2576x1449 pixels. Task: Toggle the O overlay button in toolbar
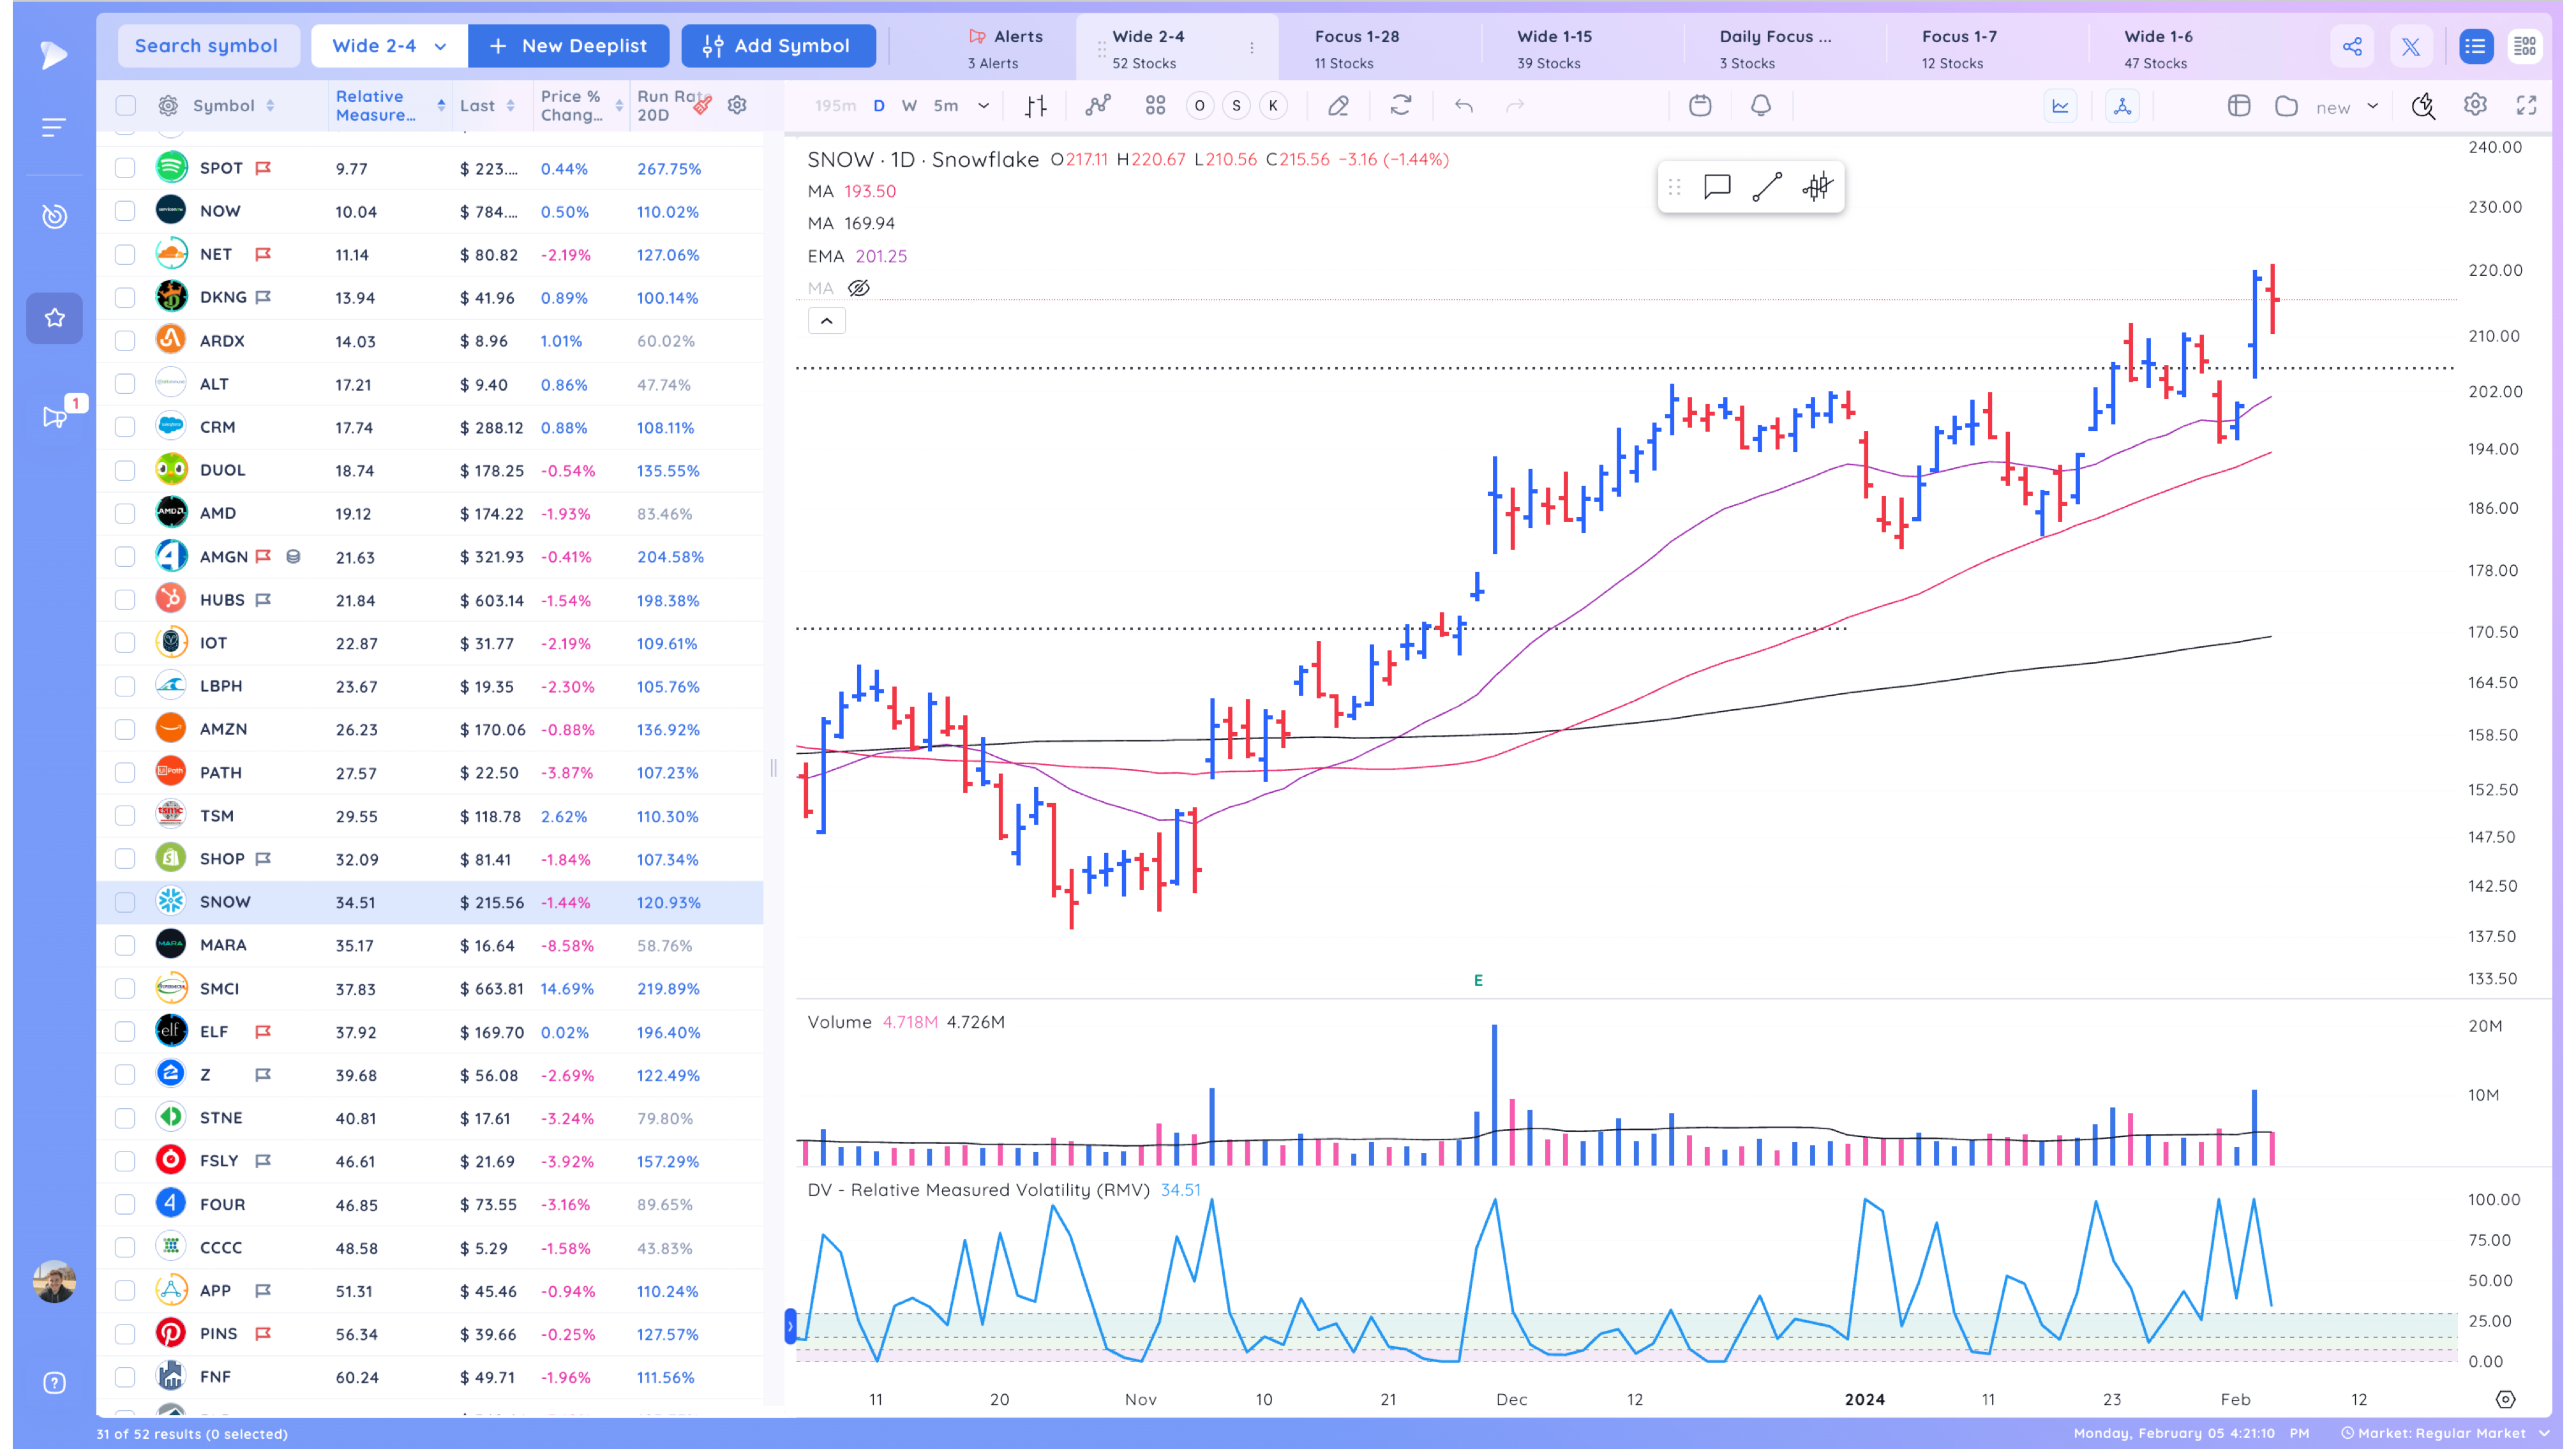[1199, 106]
